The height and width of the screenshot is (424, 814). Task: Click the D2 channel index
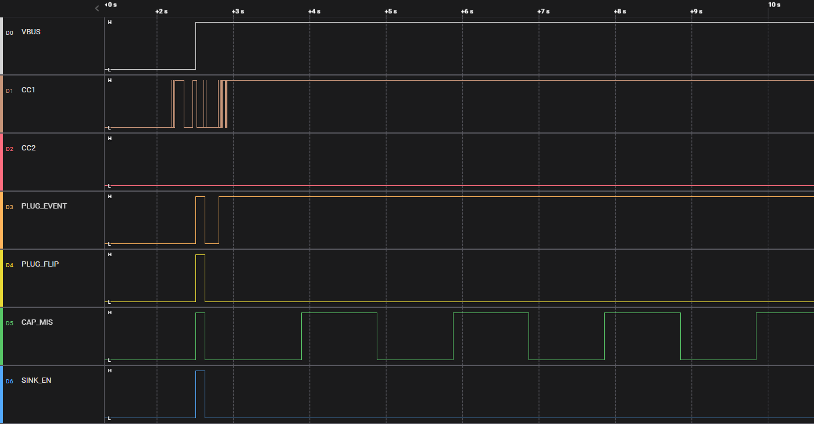9,149
